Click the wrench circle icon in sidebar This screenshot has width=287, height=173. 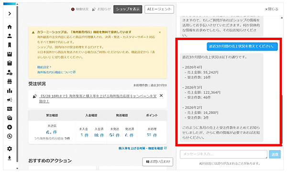tap(10, 136)
